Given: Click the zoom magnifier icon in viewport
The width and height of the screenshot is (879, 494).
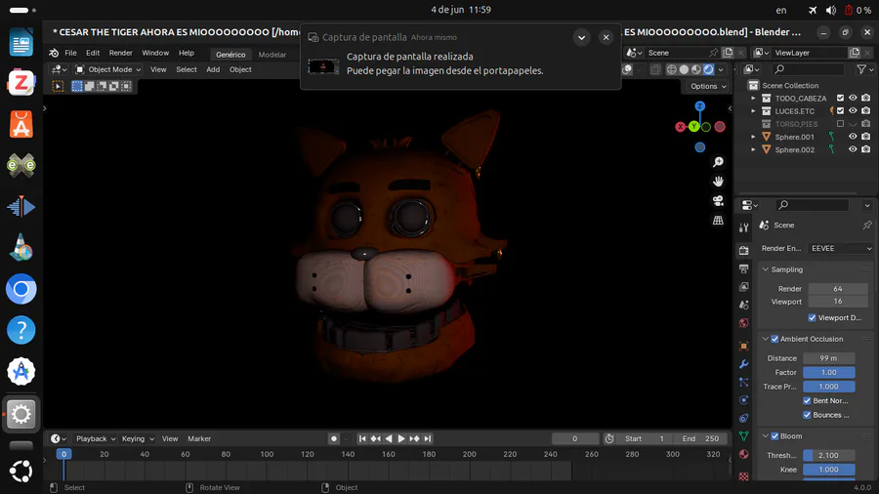Looking at the screenshot, I should [x=718, y=162].
